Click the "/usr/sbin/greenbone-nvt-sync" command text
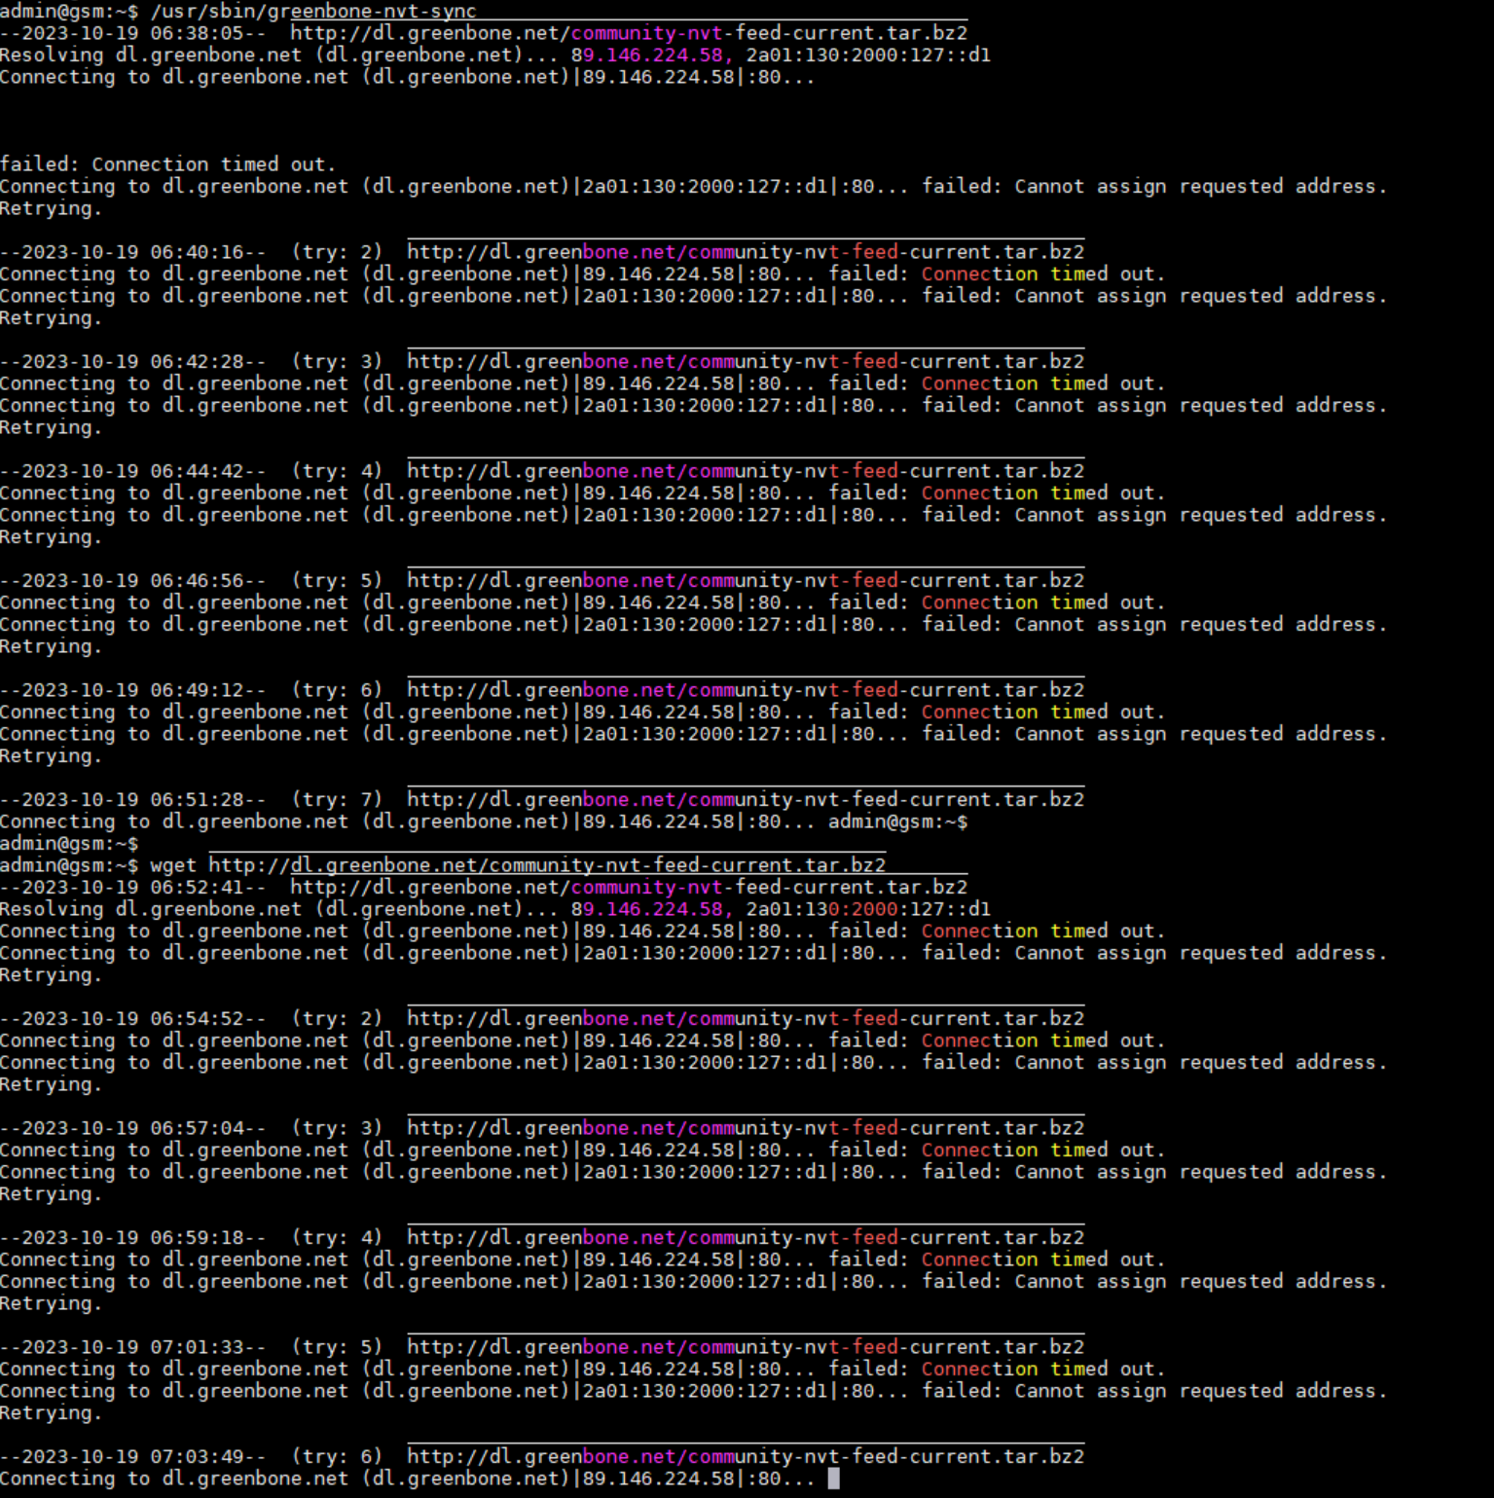The height and width of the screenshot is (1498, 1494). tap(313, 11)
